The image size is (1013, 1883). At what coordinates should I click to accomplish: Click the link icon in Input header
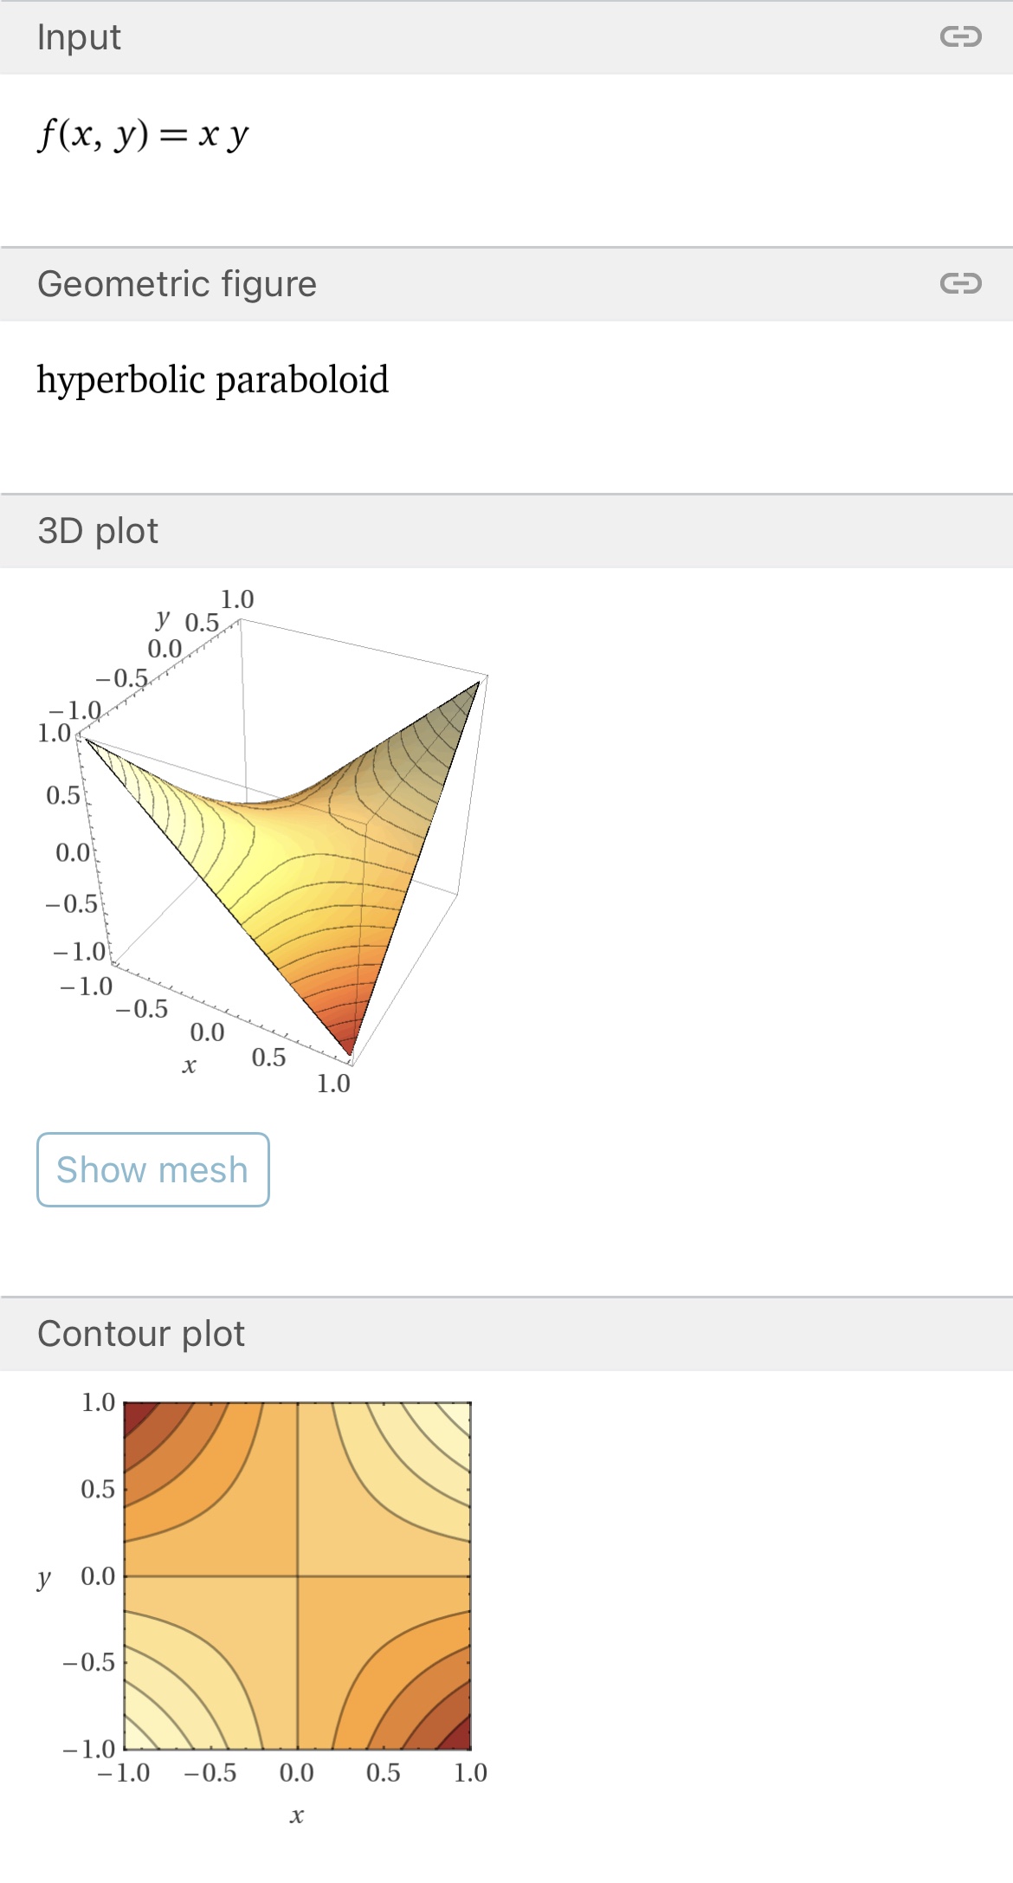coord(960,37)
